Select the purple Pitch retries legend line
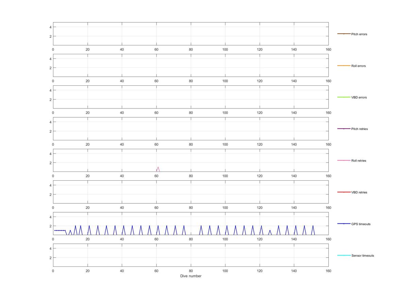 click(344, 129)
